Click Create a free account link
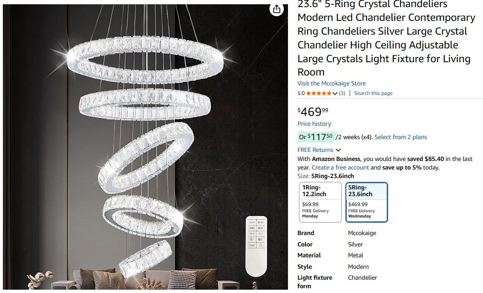The height and width of the screenshot is (293, 483). pos(340,168)
